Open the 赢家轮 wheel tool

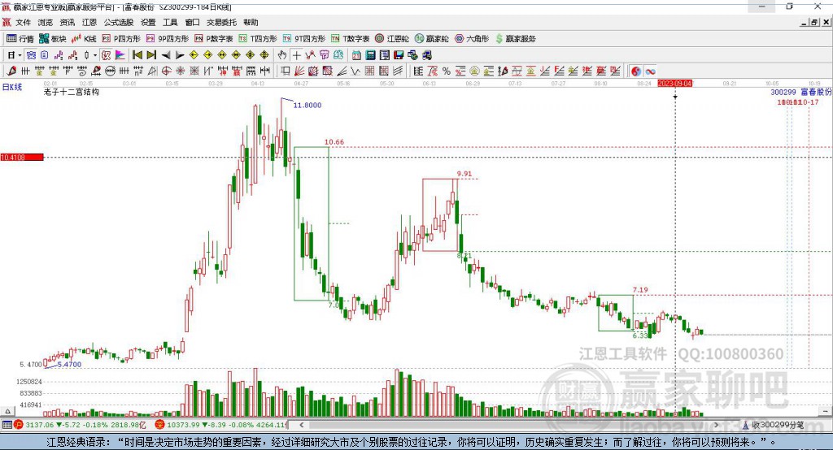pos(432,39)
